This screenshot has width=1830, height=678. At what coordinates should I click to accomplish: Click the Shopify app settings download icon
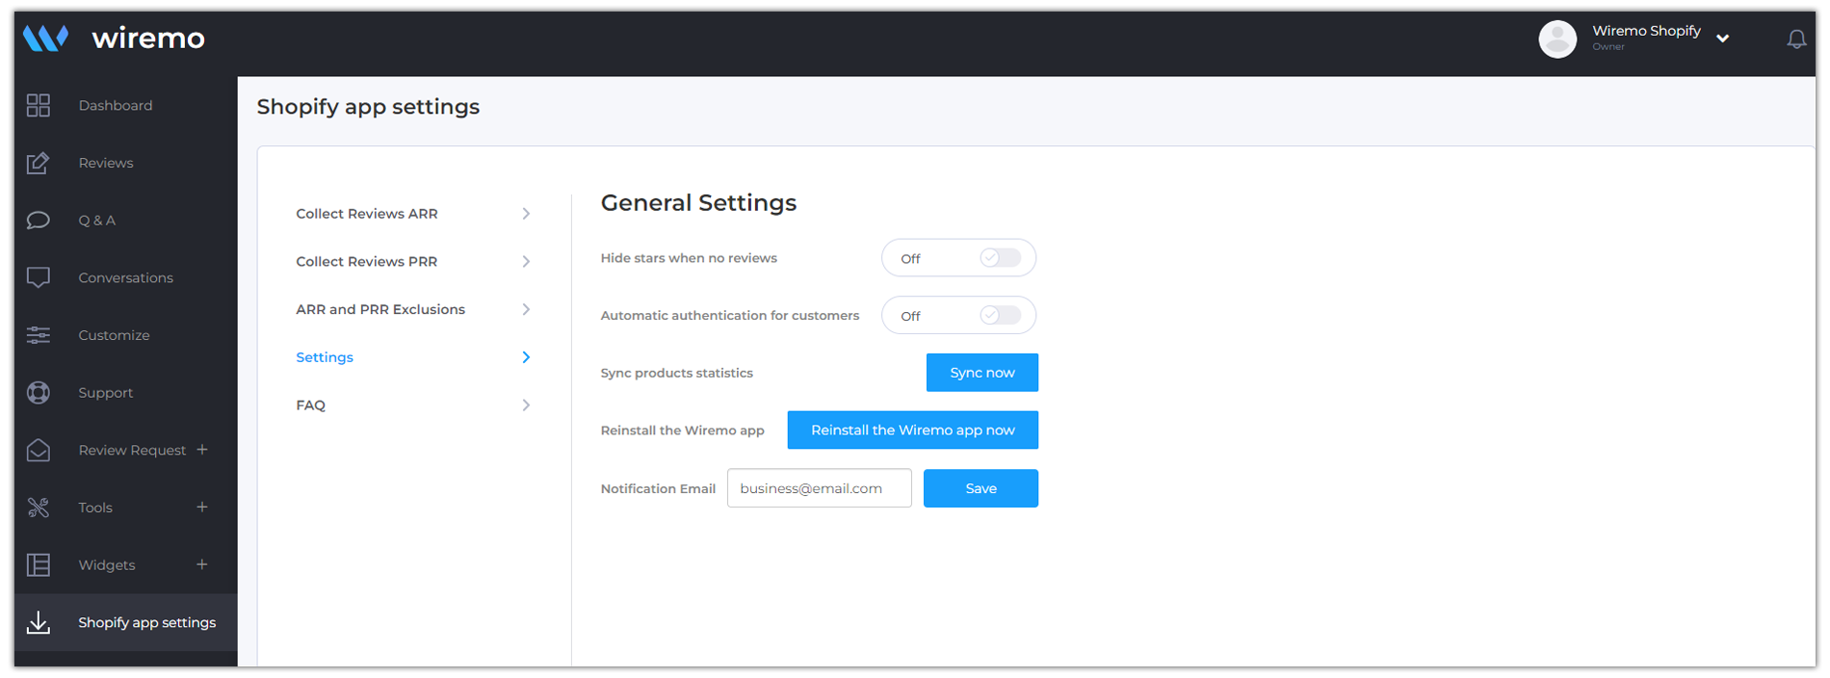(x=39, y=622)
